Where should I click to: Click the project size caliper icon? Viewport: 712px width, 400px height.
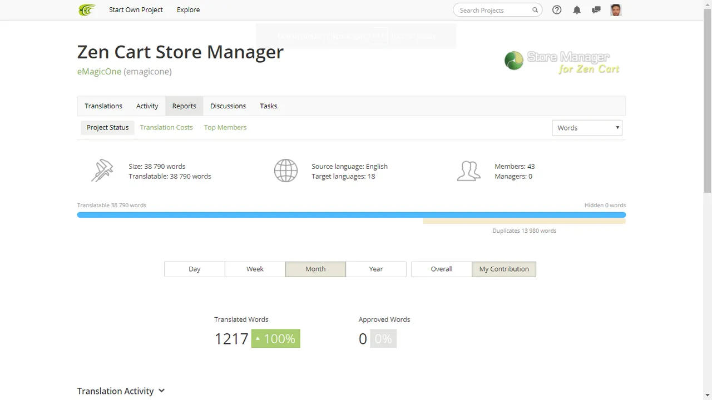point(102,171)
